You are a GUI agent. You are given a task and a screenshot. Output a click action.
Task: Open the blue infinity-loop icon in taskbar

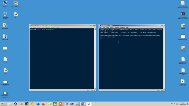pos(72,104)
